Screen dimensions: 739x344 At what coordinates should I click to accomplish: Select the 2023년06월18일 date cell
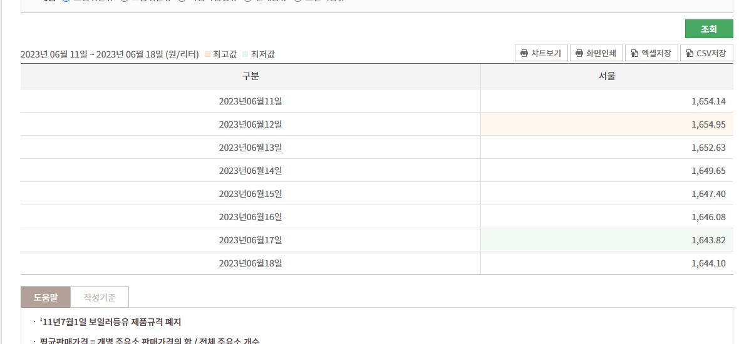251,263
